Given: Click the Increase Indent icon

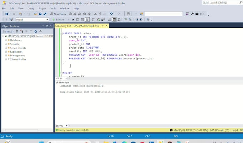Looking at the screenshot, I should tap(141, 20).
